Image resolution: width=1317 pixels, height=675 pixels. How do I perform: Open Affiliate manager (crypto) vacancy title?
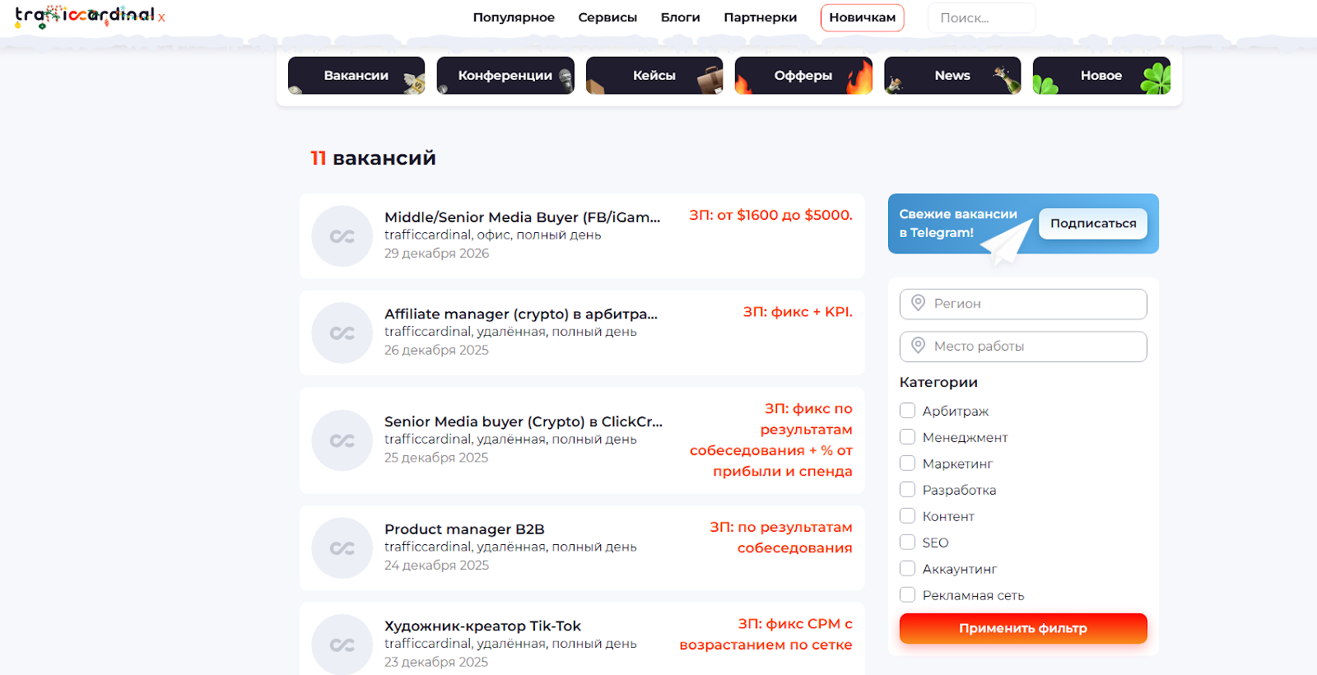click(521, 314)
